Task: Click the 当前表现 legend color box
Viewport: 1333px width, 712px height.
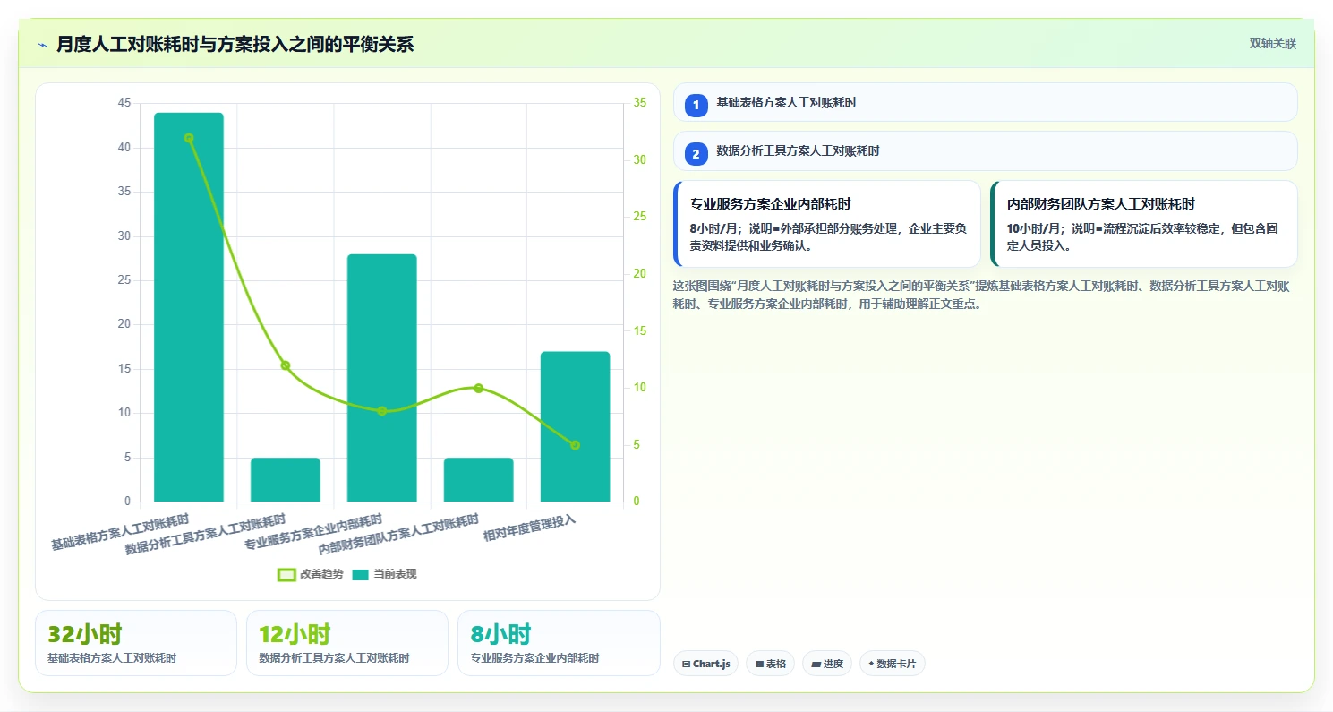Action: click(x=360, y=574)
